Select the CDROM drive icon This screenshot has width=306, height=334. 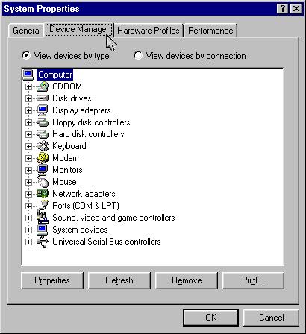click(43, 86)
